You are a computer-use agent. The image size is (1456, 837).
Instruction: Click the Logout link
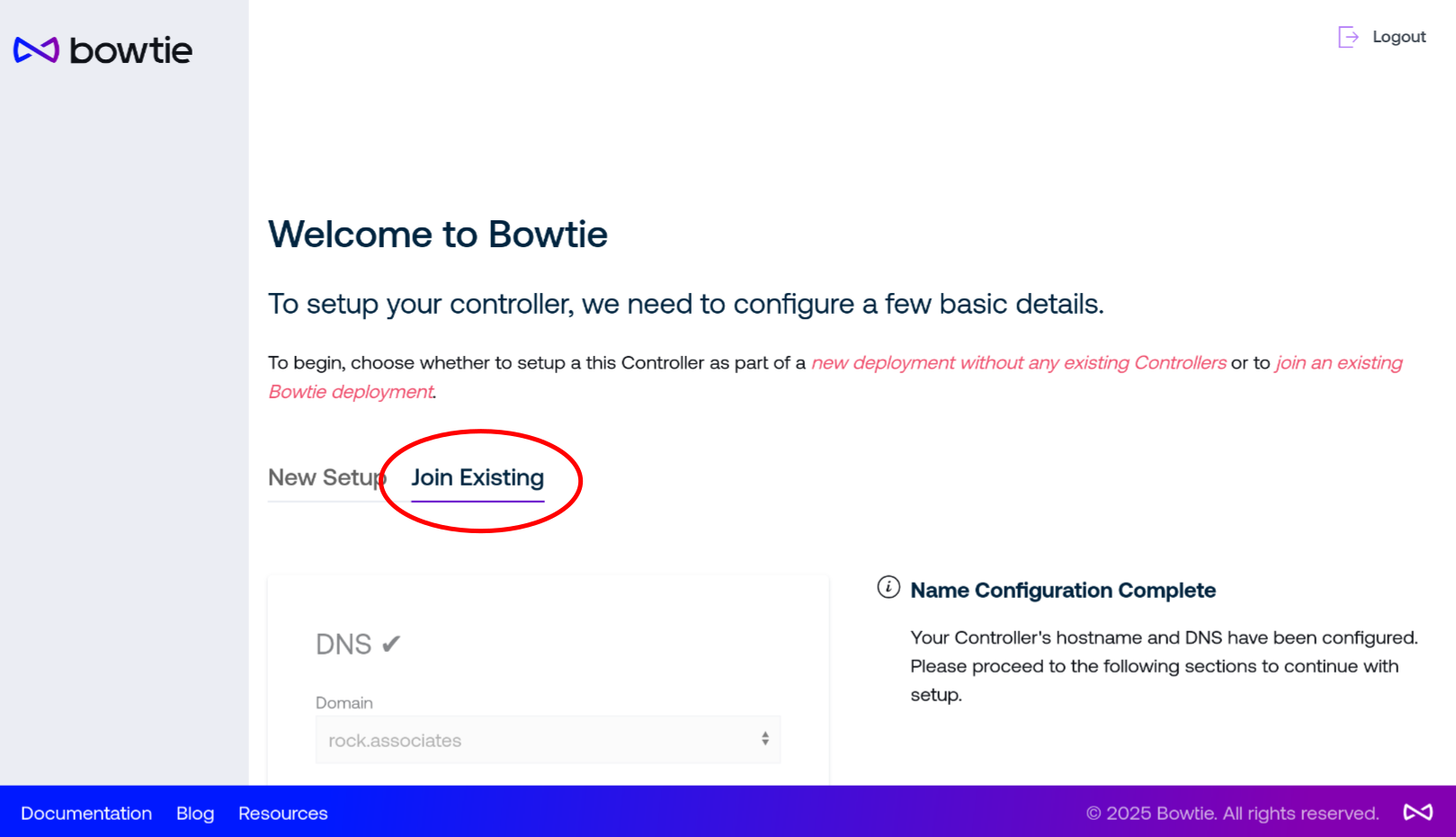[1398, 37]
